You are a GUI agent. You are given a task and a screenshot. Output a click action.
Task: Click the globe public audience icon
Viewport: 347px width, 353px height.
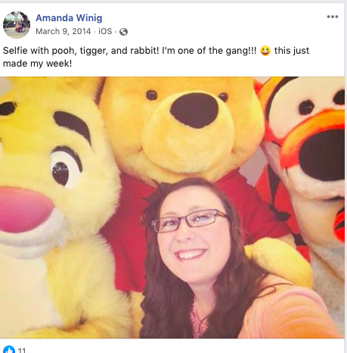pyautogui.click(x=123, y=32)
